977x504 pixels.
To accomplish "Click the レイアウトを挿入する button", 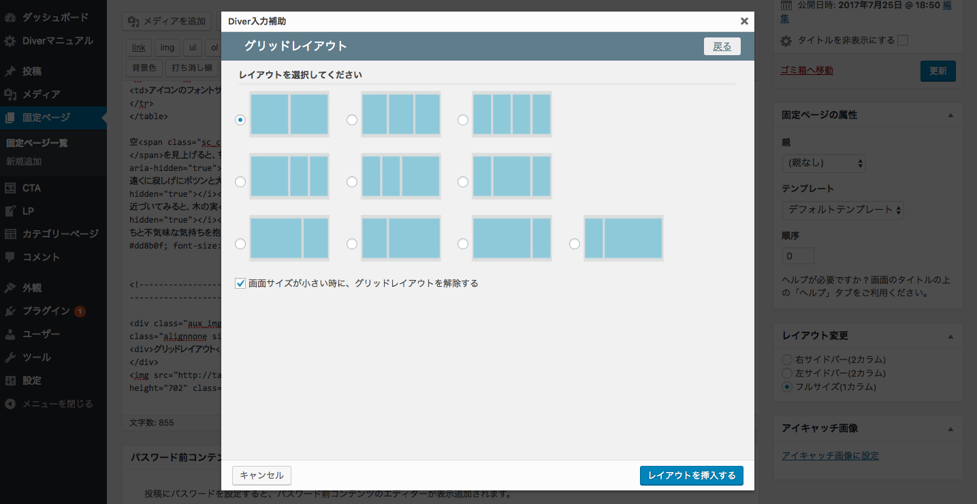I will pos(691,475).
